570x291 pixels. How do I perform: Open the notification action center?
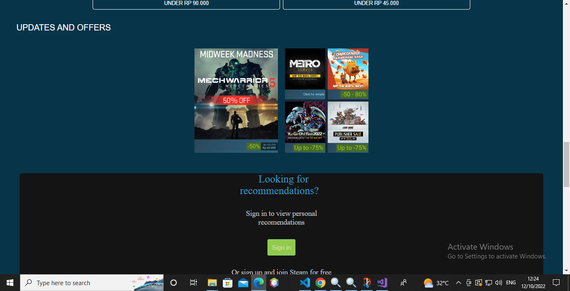click(x=556, y=283)
